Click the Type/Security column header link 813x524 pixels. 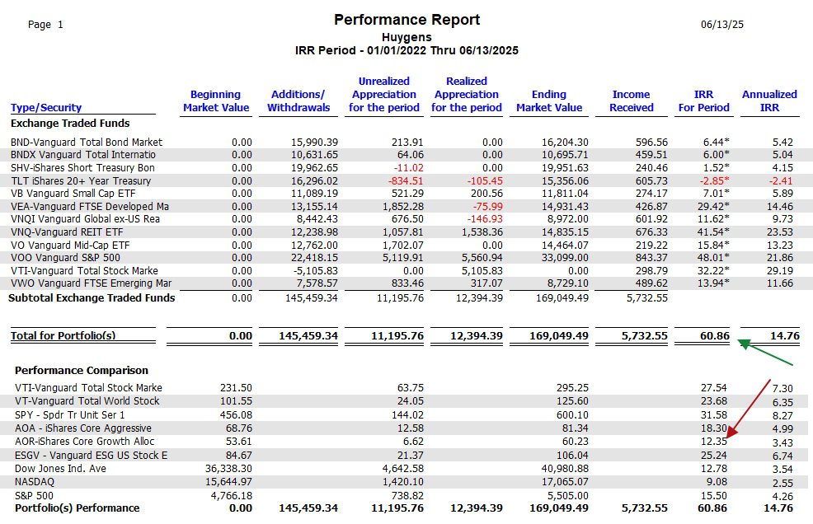point(46,108)
